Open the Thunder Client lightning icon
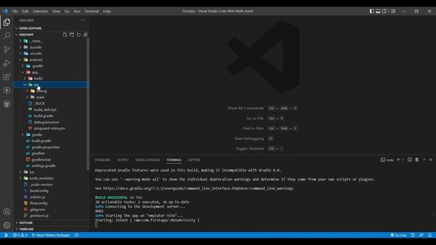This screenshot has width=436, height=245. pyautogui.click(x=7, y=91)
